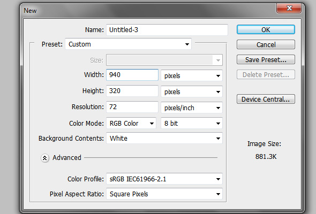This screenshot has height=214, width=316.
Task: Collapse the Advanced section chevron icon
Action: (x=45, y=158)
